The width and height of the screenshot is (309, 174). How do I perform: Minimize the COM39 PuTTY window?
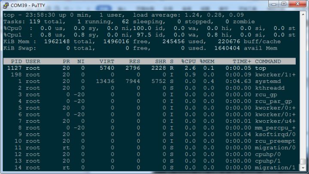[274, 4]
